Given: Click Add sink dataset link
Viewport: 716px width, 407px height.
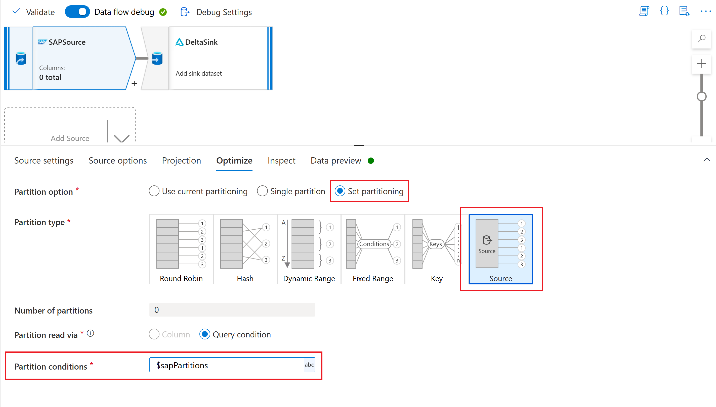Looking at the screenshot, I should (199, 73).
